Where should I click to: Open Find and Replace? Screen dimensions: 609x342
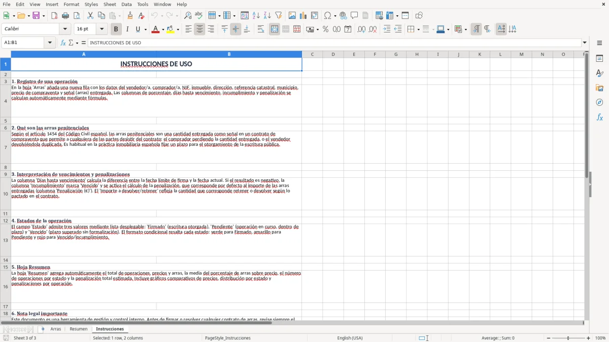(x=188, y=16)
